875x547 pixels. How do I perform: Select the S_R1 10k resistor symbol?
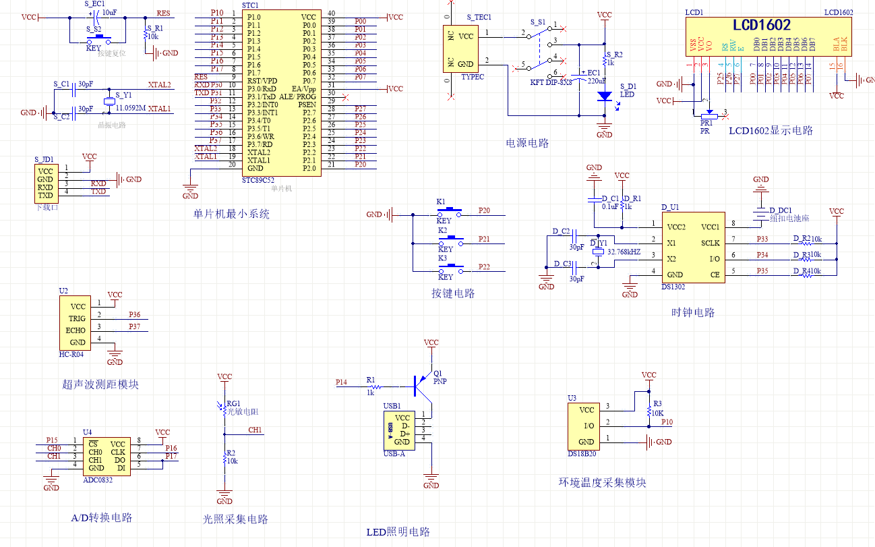click(x=146, y=34)
